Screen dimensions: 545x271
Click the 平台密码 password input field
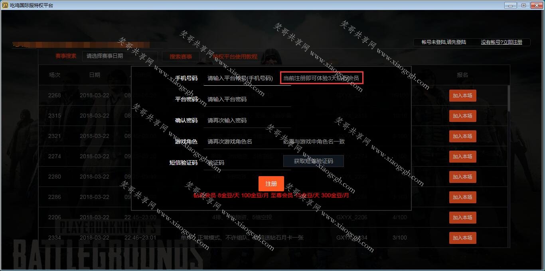click(x=247, y=99)
